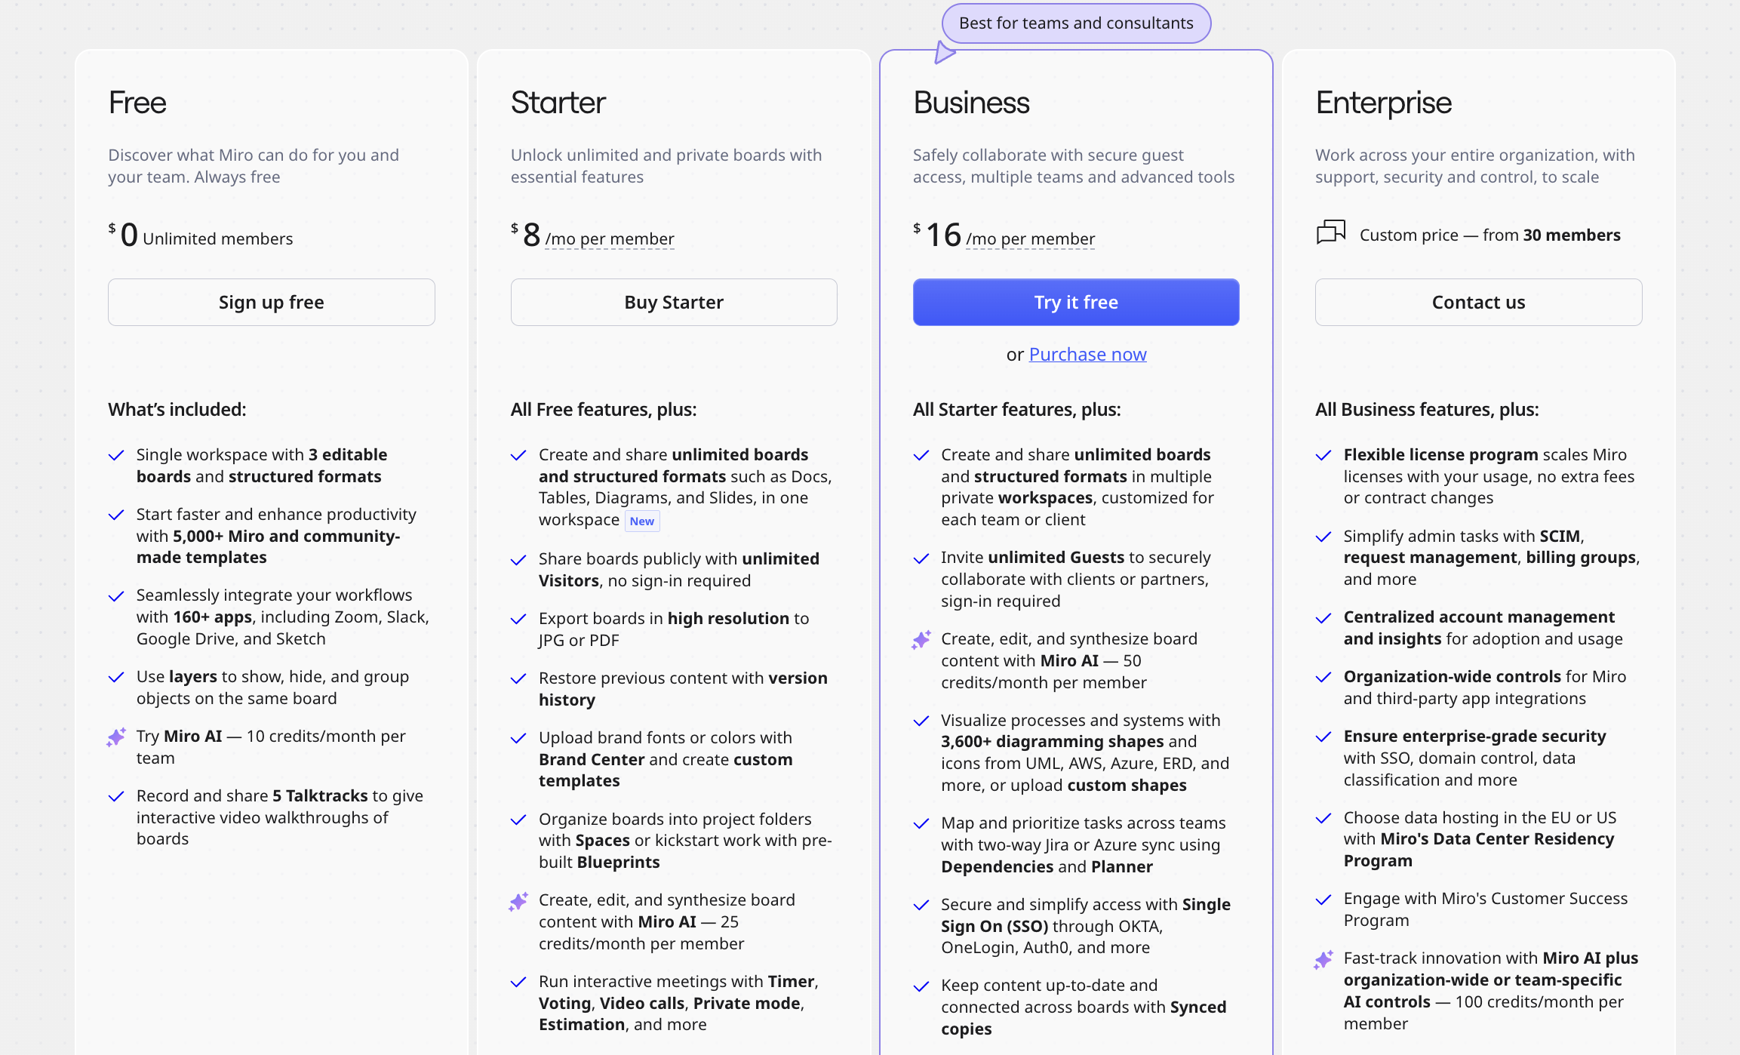
Task: Click checkmark beside Dependencies and Planner feature
Action: pyautogui.click(x=921, y=823)
